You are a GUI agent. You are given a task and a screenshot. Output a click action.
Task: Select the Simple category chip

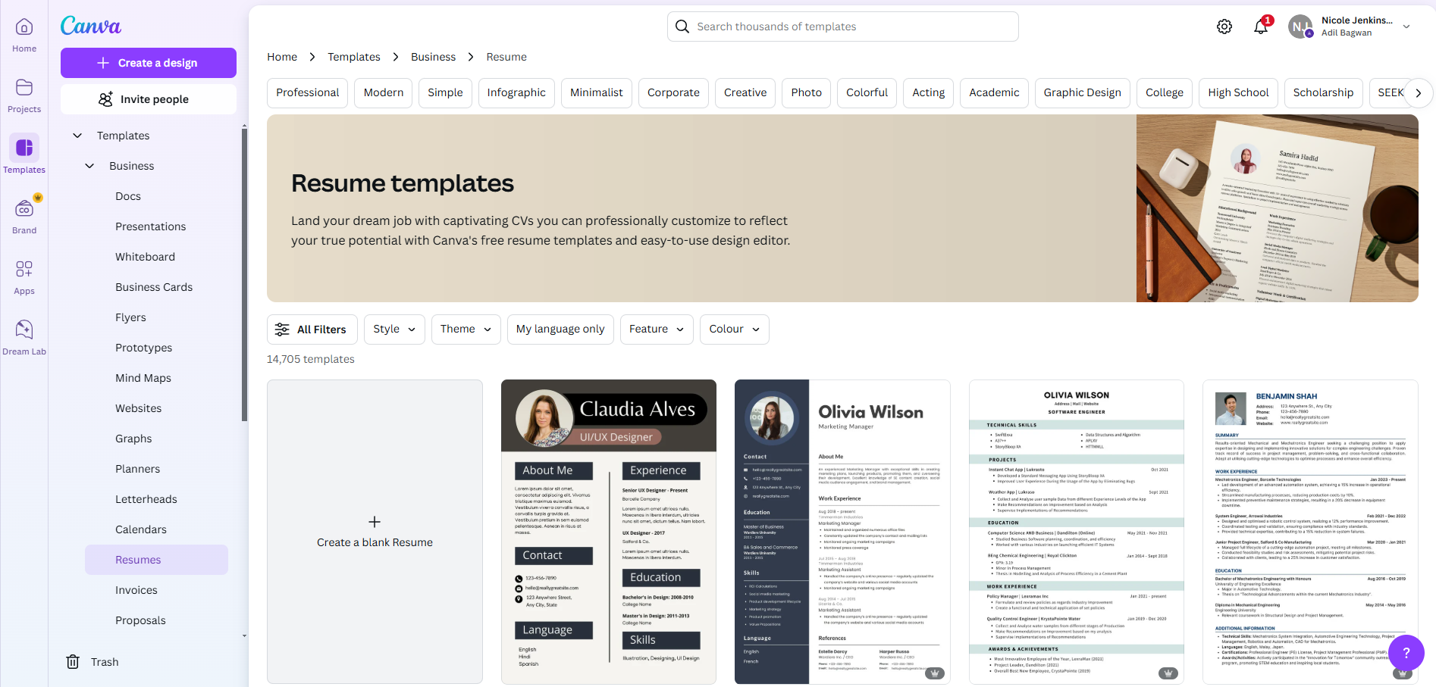click(445, 93)
